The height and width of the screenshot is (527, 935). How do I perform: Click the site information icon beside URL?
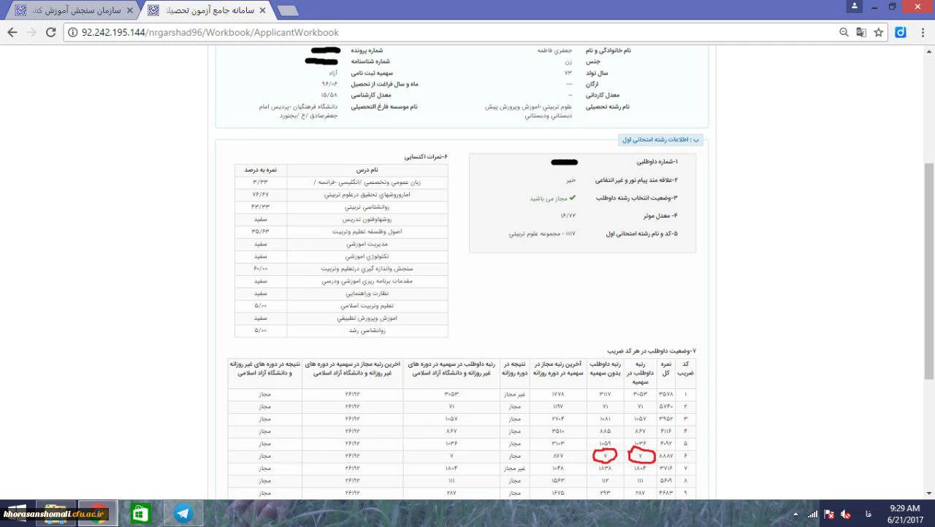[73, 32]
